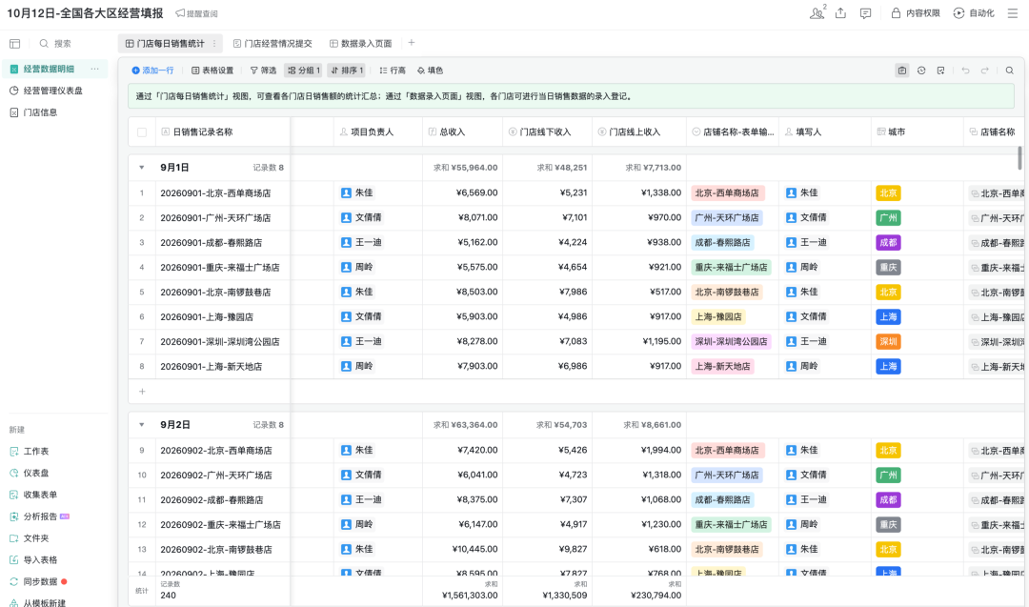Open 门店每日销售统计 tab options menu
The height and width of the screenshot is (607, 1029).
point(214,43)
